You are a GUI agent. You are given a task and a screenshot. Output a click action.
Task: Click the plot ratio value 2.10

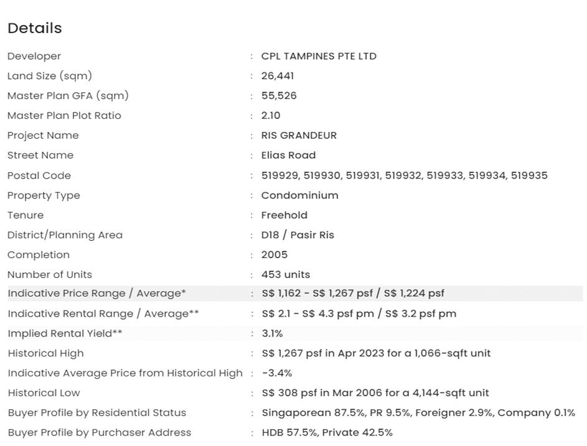pyautogui.click(x=271, y=116)
